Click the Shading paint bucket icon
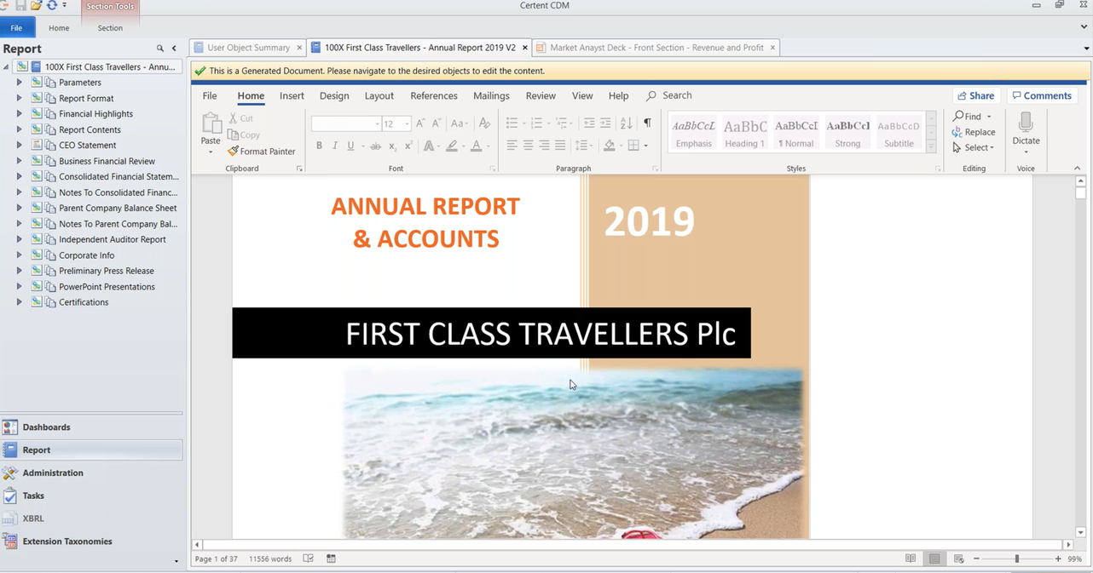Image resolution: width=1093 pixels, height=573 pixels. click(609, 146)
